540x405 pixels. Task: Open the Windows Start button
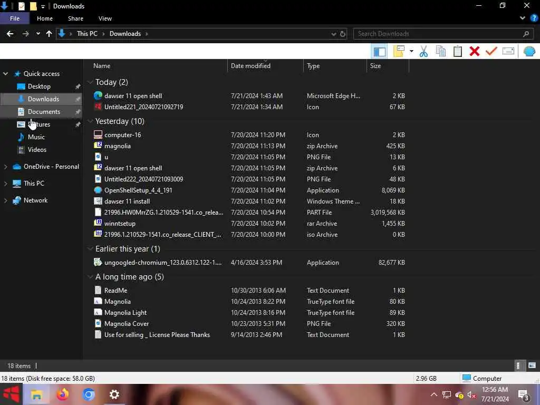[11, 394]
